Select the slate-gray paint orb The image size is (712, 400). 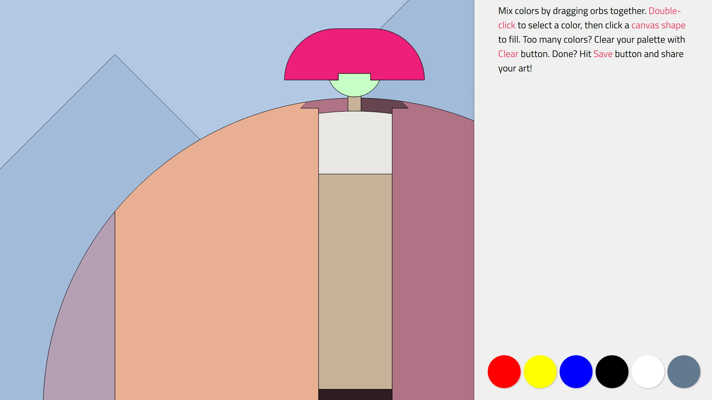[x=683, y=371]
